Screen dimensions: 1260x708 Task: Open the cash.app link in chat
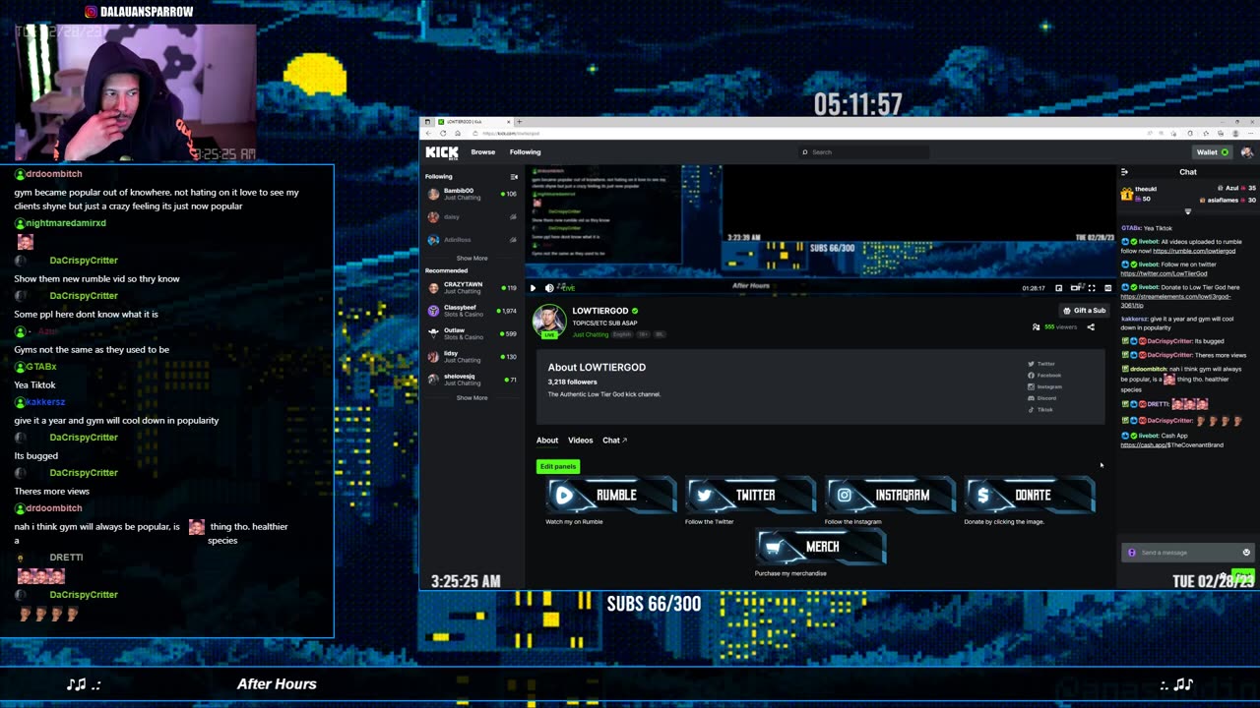1171,445
